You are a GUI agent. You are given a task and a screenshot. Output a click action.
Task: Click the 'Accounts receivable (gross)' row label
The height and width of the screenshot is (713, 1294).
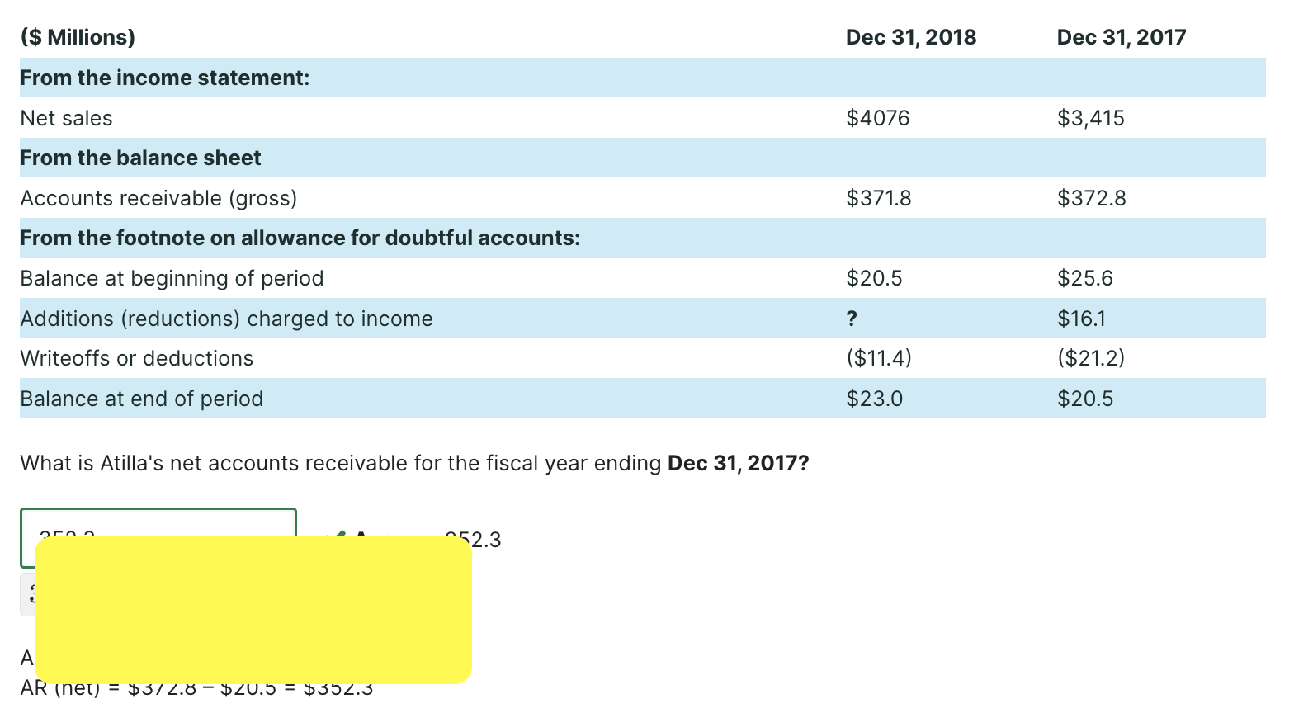pos(158,198)
